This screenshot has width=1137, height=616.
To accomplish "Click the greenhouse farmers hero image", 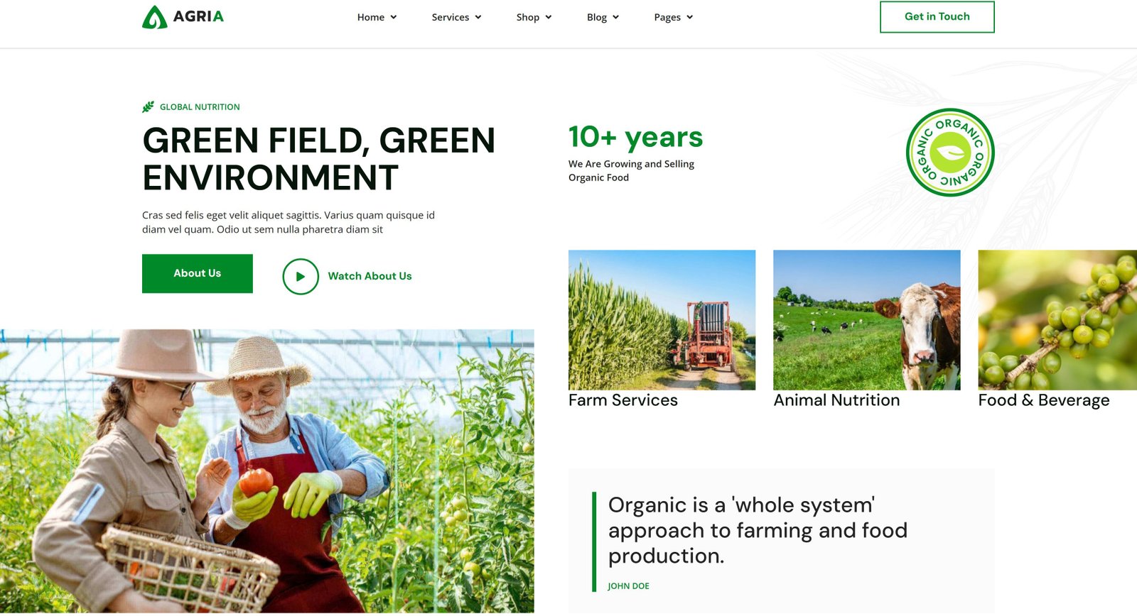I will (x=266, y=471).
